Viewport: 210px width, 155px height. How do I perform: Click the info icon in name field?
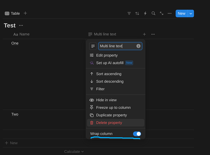tap(138, 46)
